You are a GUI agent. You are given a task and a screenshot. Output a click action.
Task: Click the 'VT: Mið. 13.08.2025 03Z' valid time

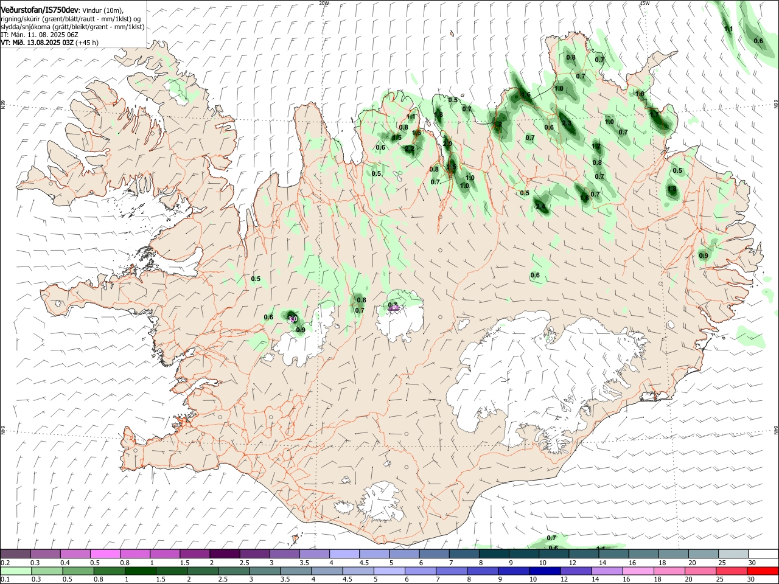(37, 43)
